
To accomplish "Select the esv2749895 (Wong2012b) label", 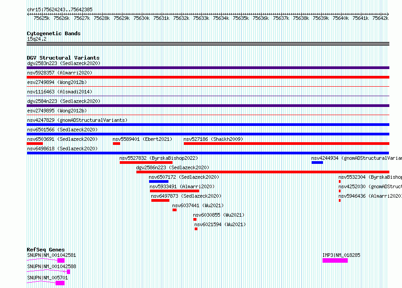I will [57, 111].
